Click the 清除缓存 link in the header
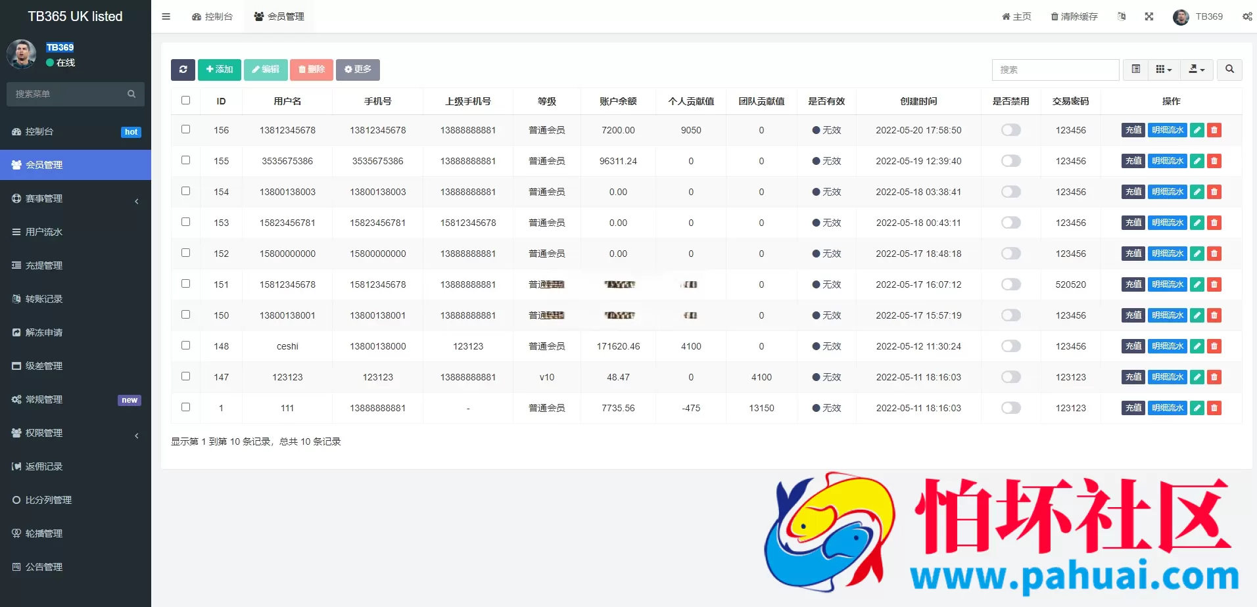This screenshot has height=607, width=1257. (x=1074, y=16)
